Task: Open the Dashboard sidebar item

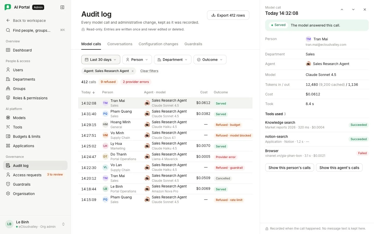Action: point(35,50)
